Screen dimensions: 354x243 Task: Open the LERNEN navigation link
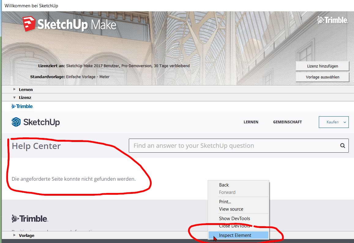pos(251,122)
